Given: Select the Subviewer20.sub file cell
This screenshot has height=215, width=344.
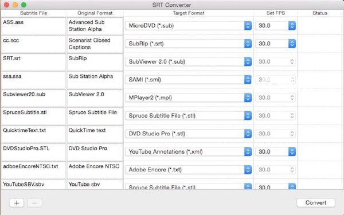Looking at the screenshot, I should click(34, 98).
